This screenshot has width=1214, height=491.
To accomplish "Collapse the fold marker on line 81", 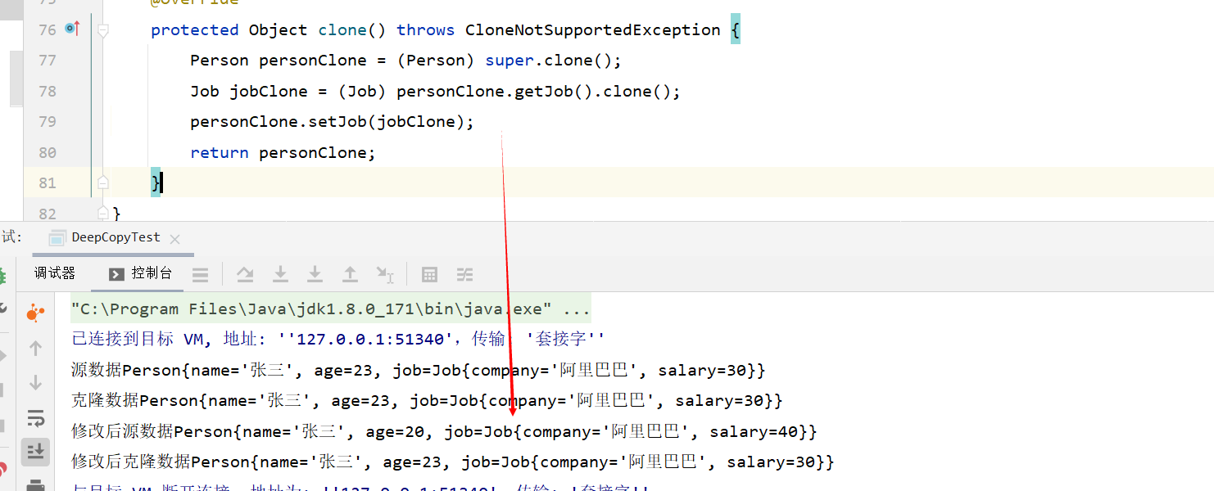I will click(102, 182).
